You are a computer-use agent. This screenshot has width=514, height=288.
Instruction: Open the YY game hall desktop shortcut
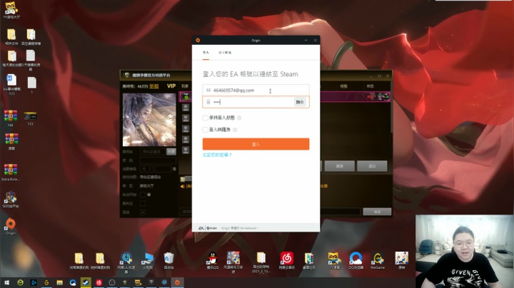coord(11,10)
